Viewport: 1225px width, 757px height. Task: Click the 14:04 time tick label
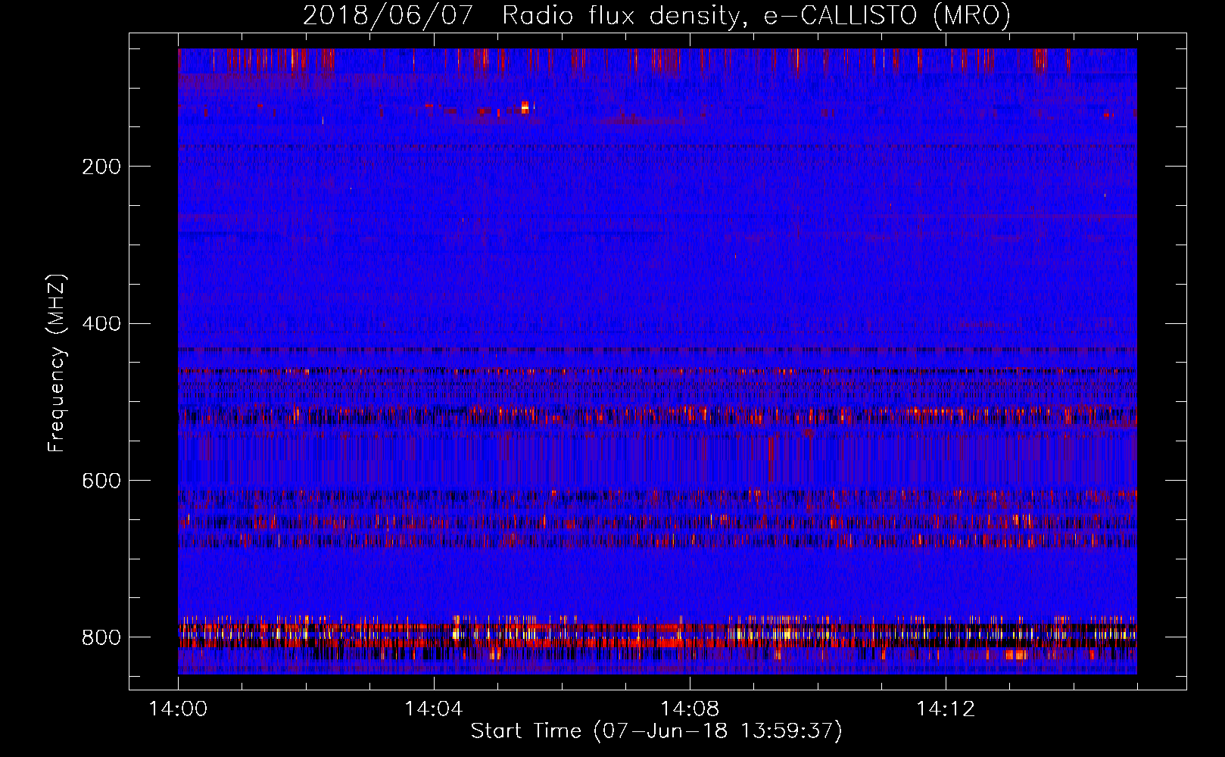[x=434, y=709]
